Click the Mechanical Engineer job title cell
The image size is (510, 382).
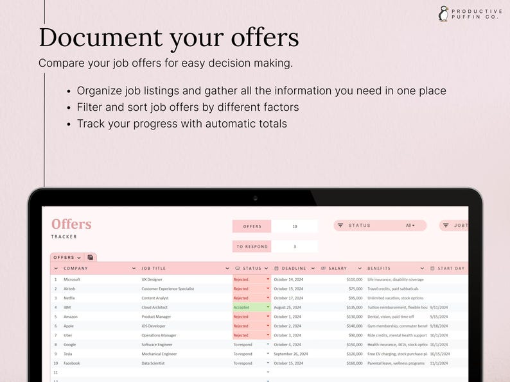186,354
